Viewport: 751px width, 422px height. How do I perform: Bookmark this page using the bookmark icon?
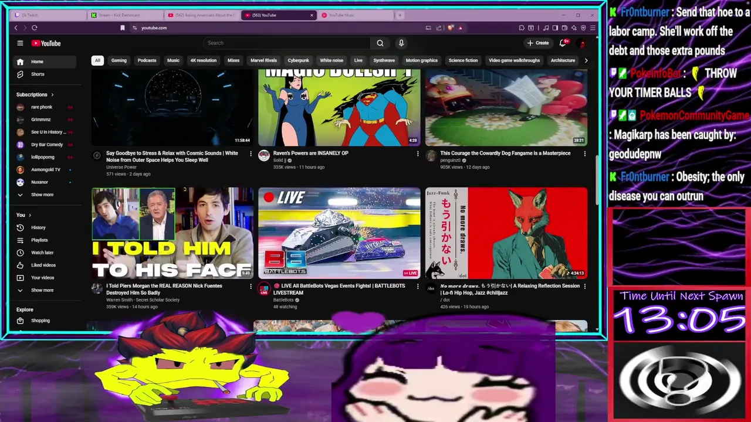(122, 28)
